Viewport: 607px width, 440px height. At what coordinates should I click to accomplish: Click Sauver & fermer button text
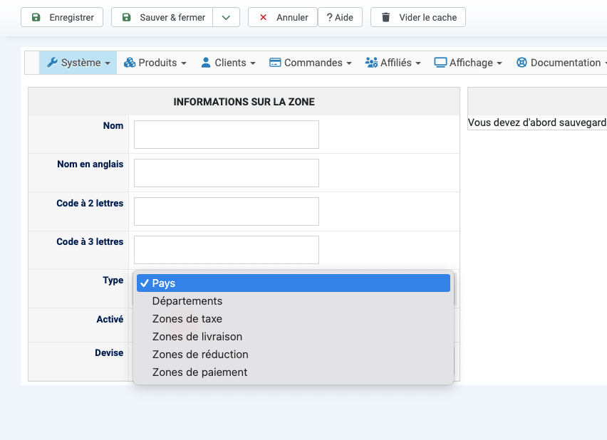coord(172,17)
